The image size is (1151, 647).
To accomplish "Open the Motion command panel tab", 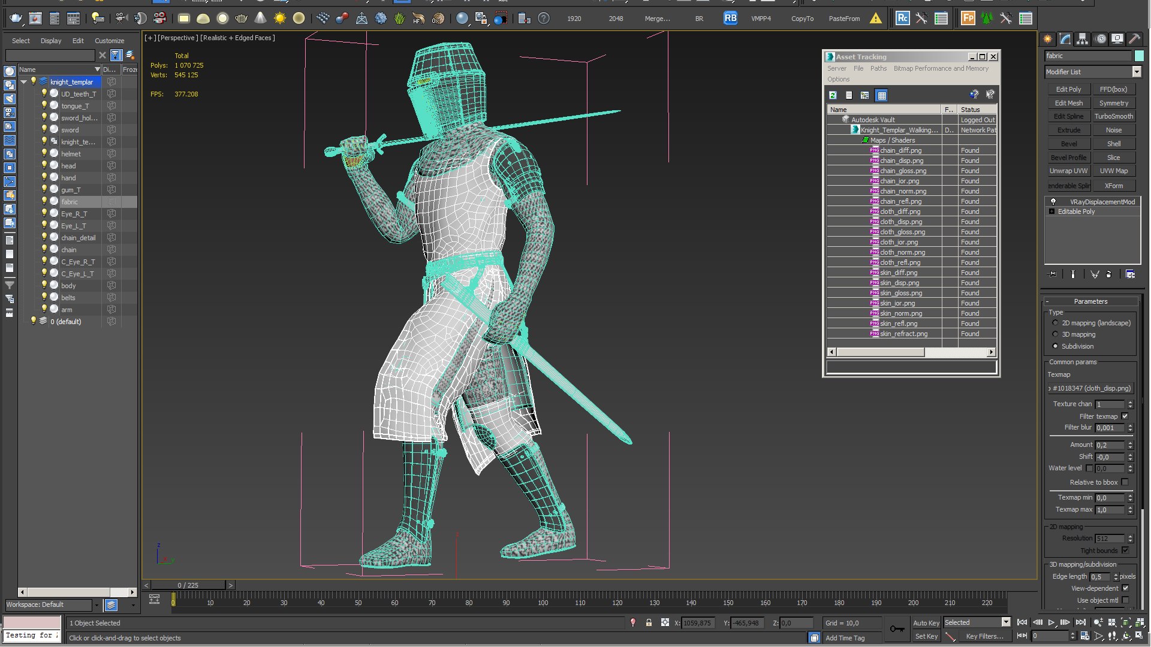I will pyautogui.click(x=1101, y=39).
